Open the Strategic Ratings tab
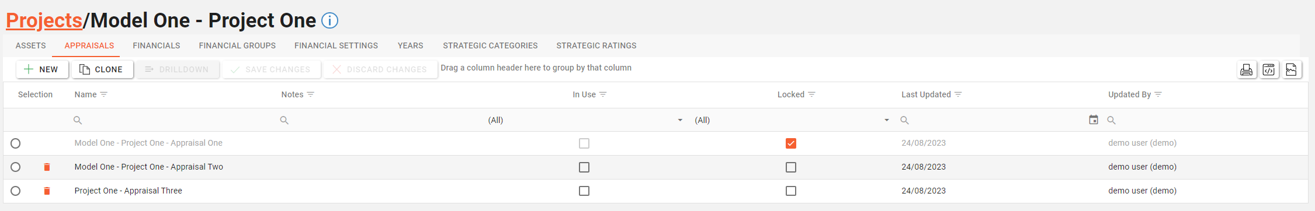 click(x=596, y=45)
